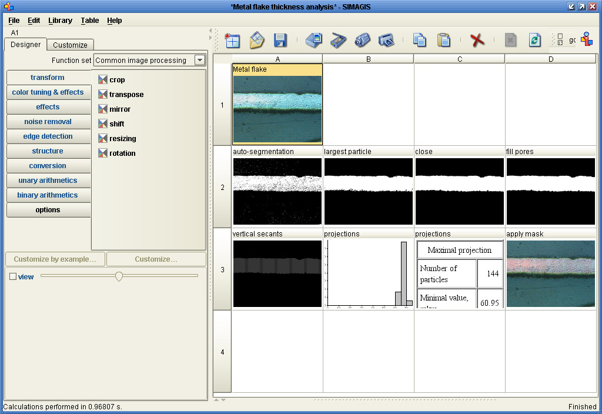Save project with the floppy disk icon
Viewport: 602px width, 414px height.
(x=280, y=40)
